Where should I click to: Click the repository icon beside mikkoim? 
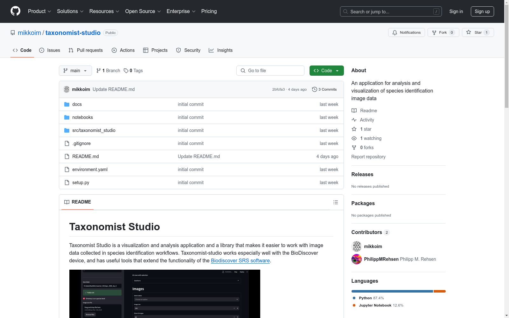tap(13, 33)
